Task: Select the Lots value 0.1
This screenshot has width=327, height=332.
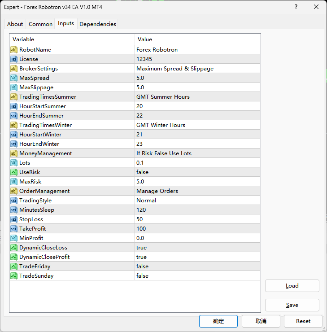Action: point(197,163)
